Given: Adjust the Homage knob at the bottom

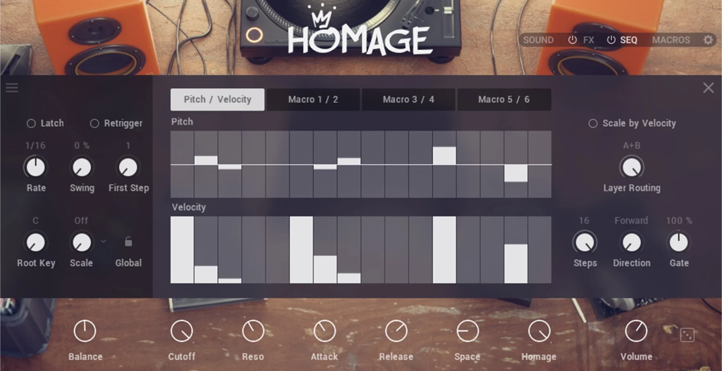Looking at the screenshot, I should coord(539,330).
